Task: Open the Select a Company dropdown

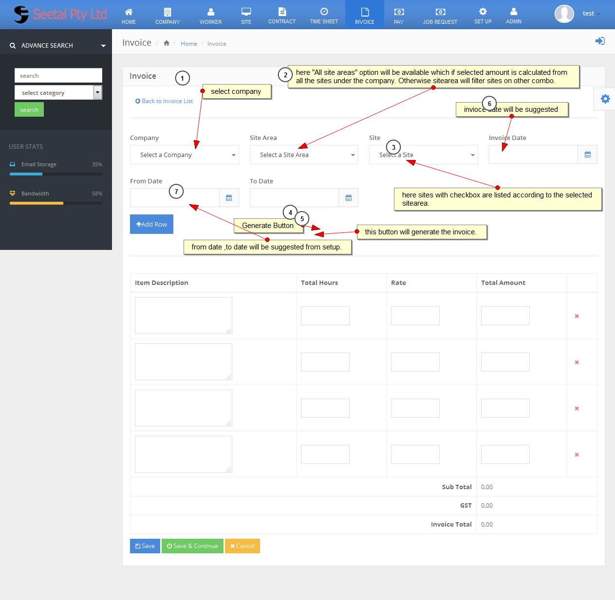Action: click(x=184, y=155)
